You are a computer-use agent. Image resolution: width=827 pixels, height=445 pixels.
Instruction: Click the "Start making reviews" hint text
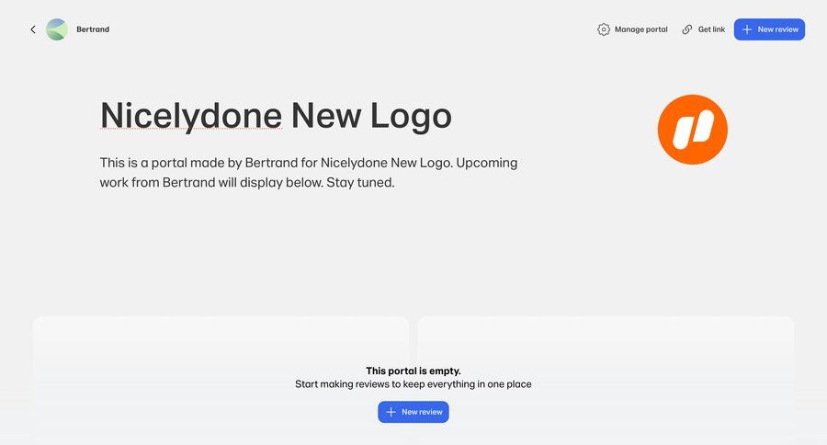click(x=413, y=384)
